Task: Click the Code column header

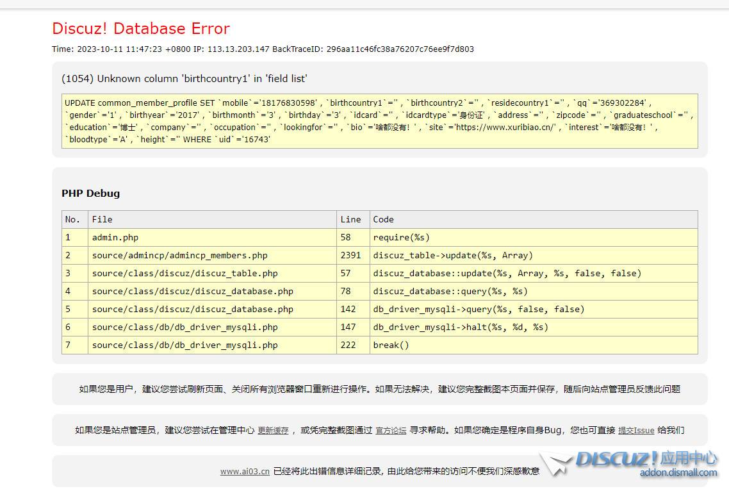Action: point(383,219)
